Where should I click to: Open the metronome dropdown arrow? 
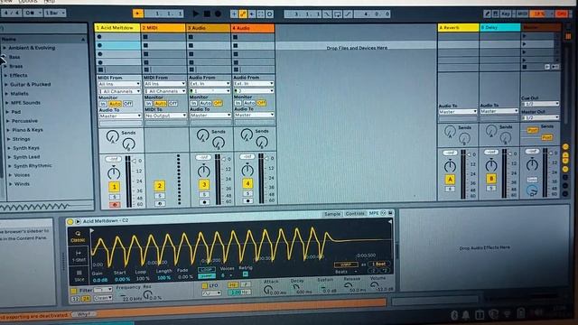tap(40, 13)
